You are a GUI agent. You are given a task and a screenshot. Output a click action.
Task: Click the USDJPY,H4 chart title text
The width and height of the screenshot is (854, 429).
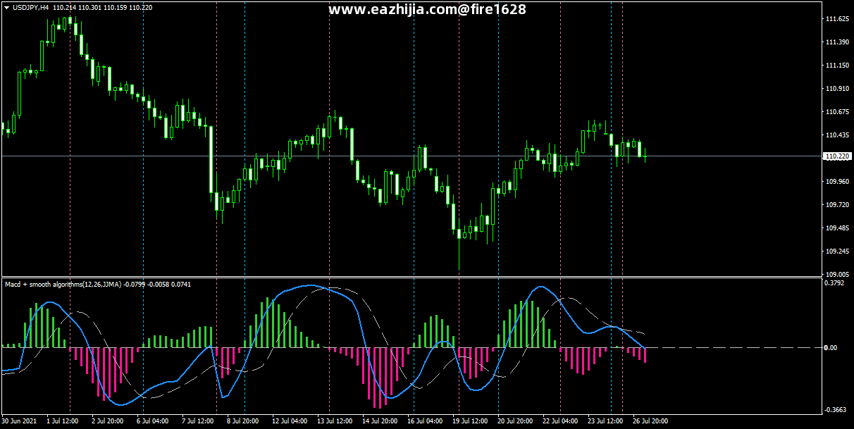[x=30, y=7]
